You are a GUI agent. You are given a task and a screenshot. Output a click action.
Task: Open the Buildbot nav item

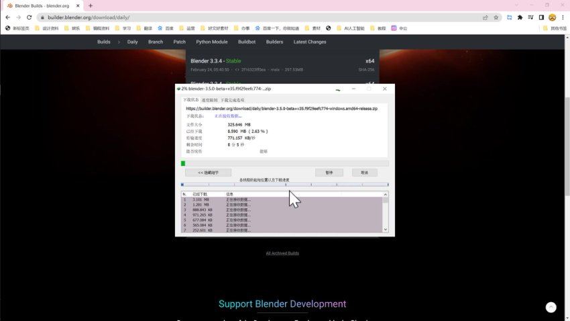pos(247,42)
